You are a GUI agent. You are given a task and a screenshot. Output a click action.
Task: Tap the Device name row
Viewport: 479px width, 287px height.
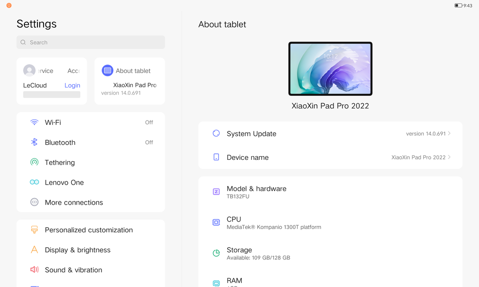(x=330, y=157)
